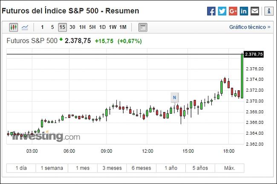The image size is (277, 184).
Task: Open the chart news panel icon
Action: click(143, 27)
